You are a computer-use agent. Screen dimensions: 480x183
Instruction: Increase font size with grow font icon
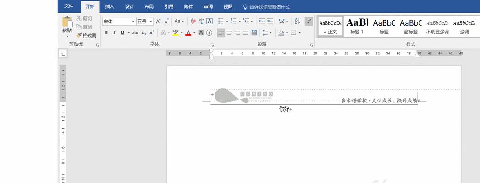pyautogui.click(x=158, y=22)
